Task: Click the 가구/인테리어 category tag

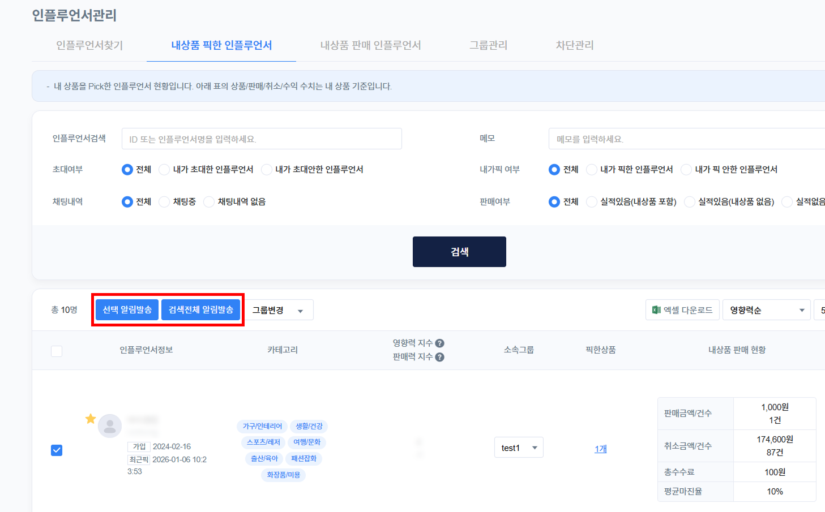Action: pos(262,426)
